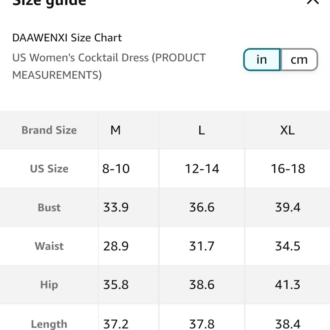The width and height of the screenshot is (330, 330).
Task: Select the L brand size column header
Action: [202, 130]
